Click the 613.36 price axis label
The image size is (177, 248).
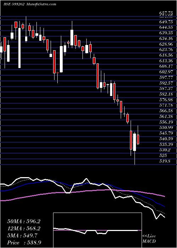click(166, 61)
